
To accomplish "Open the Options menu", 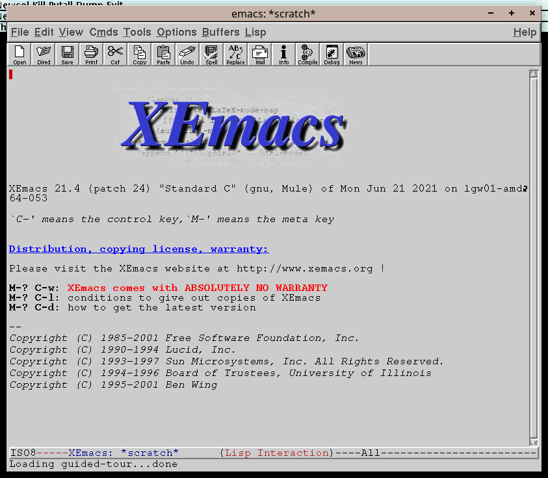I will pos(177,32).
